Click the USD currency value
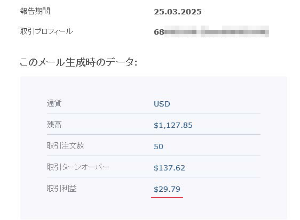The height and width of the screenshot is (220, 300). click(x=162, y=104)
